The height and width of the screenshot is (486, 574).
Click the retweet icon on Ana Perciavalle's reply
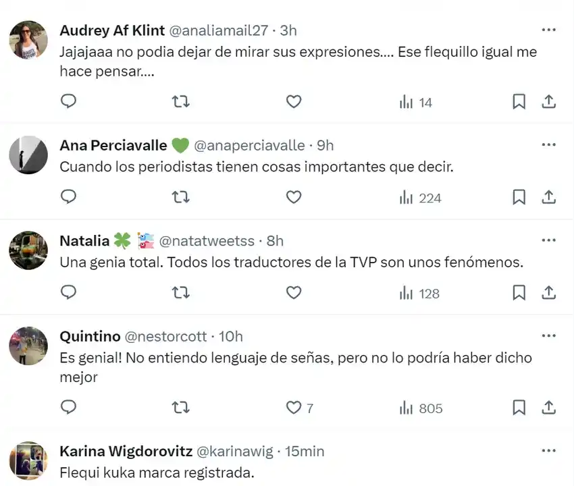(x=180, y=197)
